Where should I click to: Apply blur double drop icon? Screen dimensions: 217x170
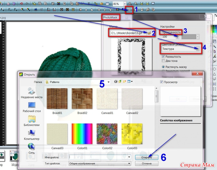tap(92, 10)
